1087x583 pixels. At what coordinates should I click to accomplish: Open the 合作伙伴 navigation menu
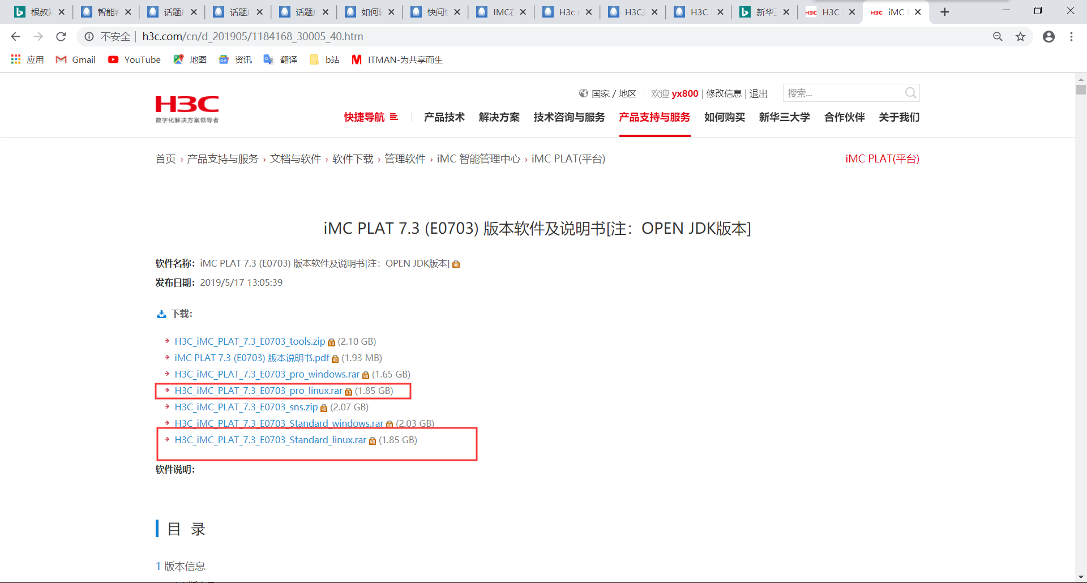click(x=845, y=117)
